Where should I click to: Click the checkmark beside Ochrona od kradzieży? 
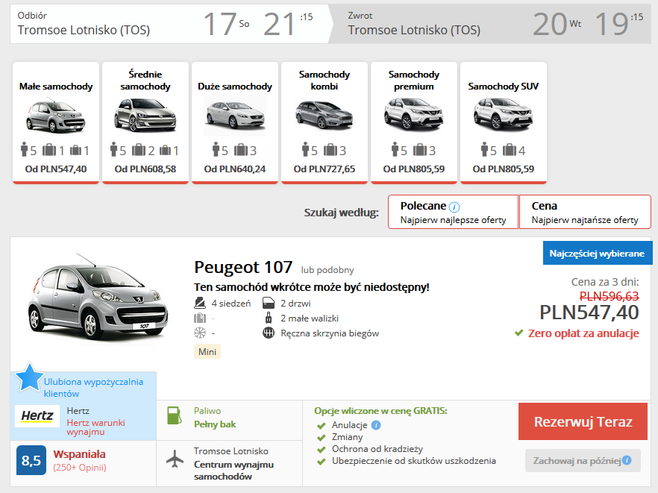click(322, 449)
